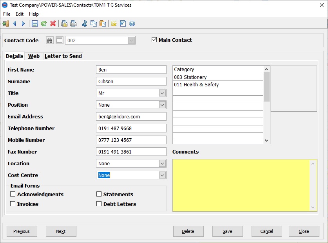Enable the Acknowledgments email form checkbox
Viewport: 328px width, 243px height.
[x=13, y=194]
